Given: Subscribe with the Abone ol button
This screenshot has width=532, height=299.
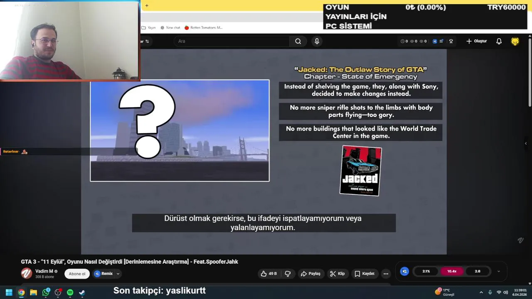Looking at the screenshot, I should tap(77, 274).
